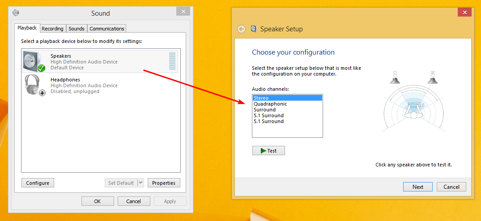Click the Speaker Setup title icon

pyautogui.click(x=254, y=29)
